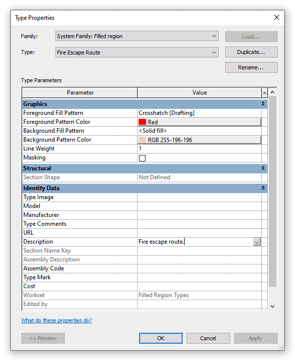Click the Cost value cell
Viewport: 295px width, 362px height.
pos(199,286)
